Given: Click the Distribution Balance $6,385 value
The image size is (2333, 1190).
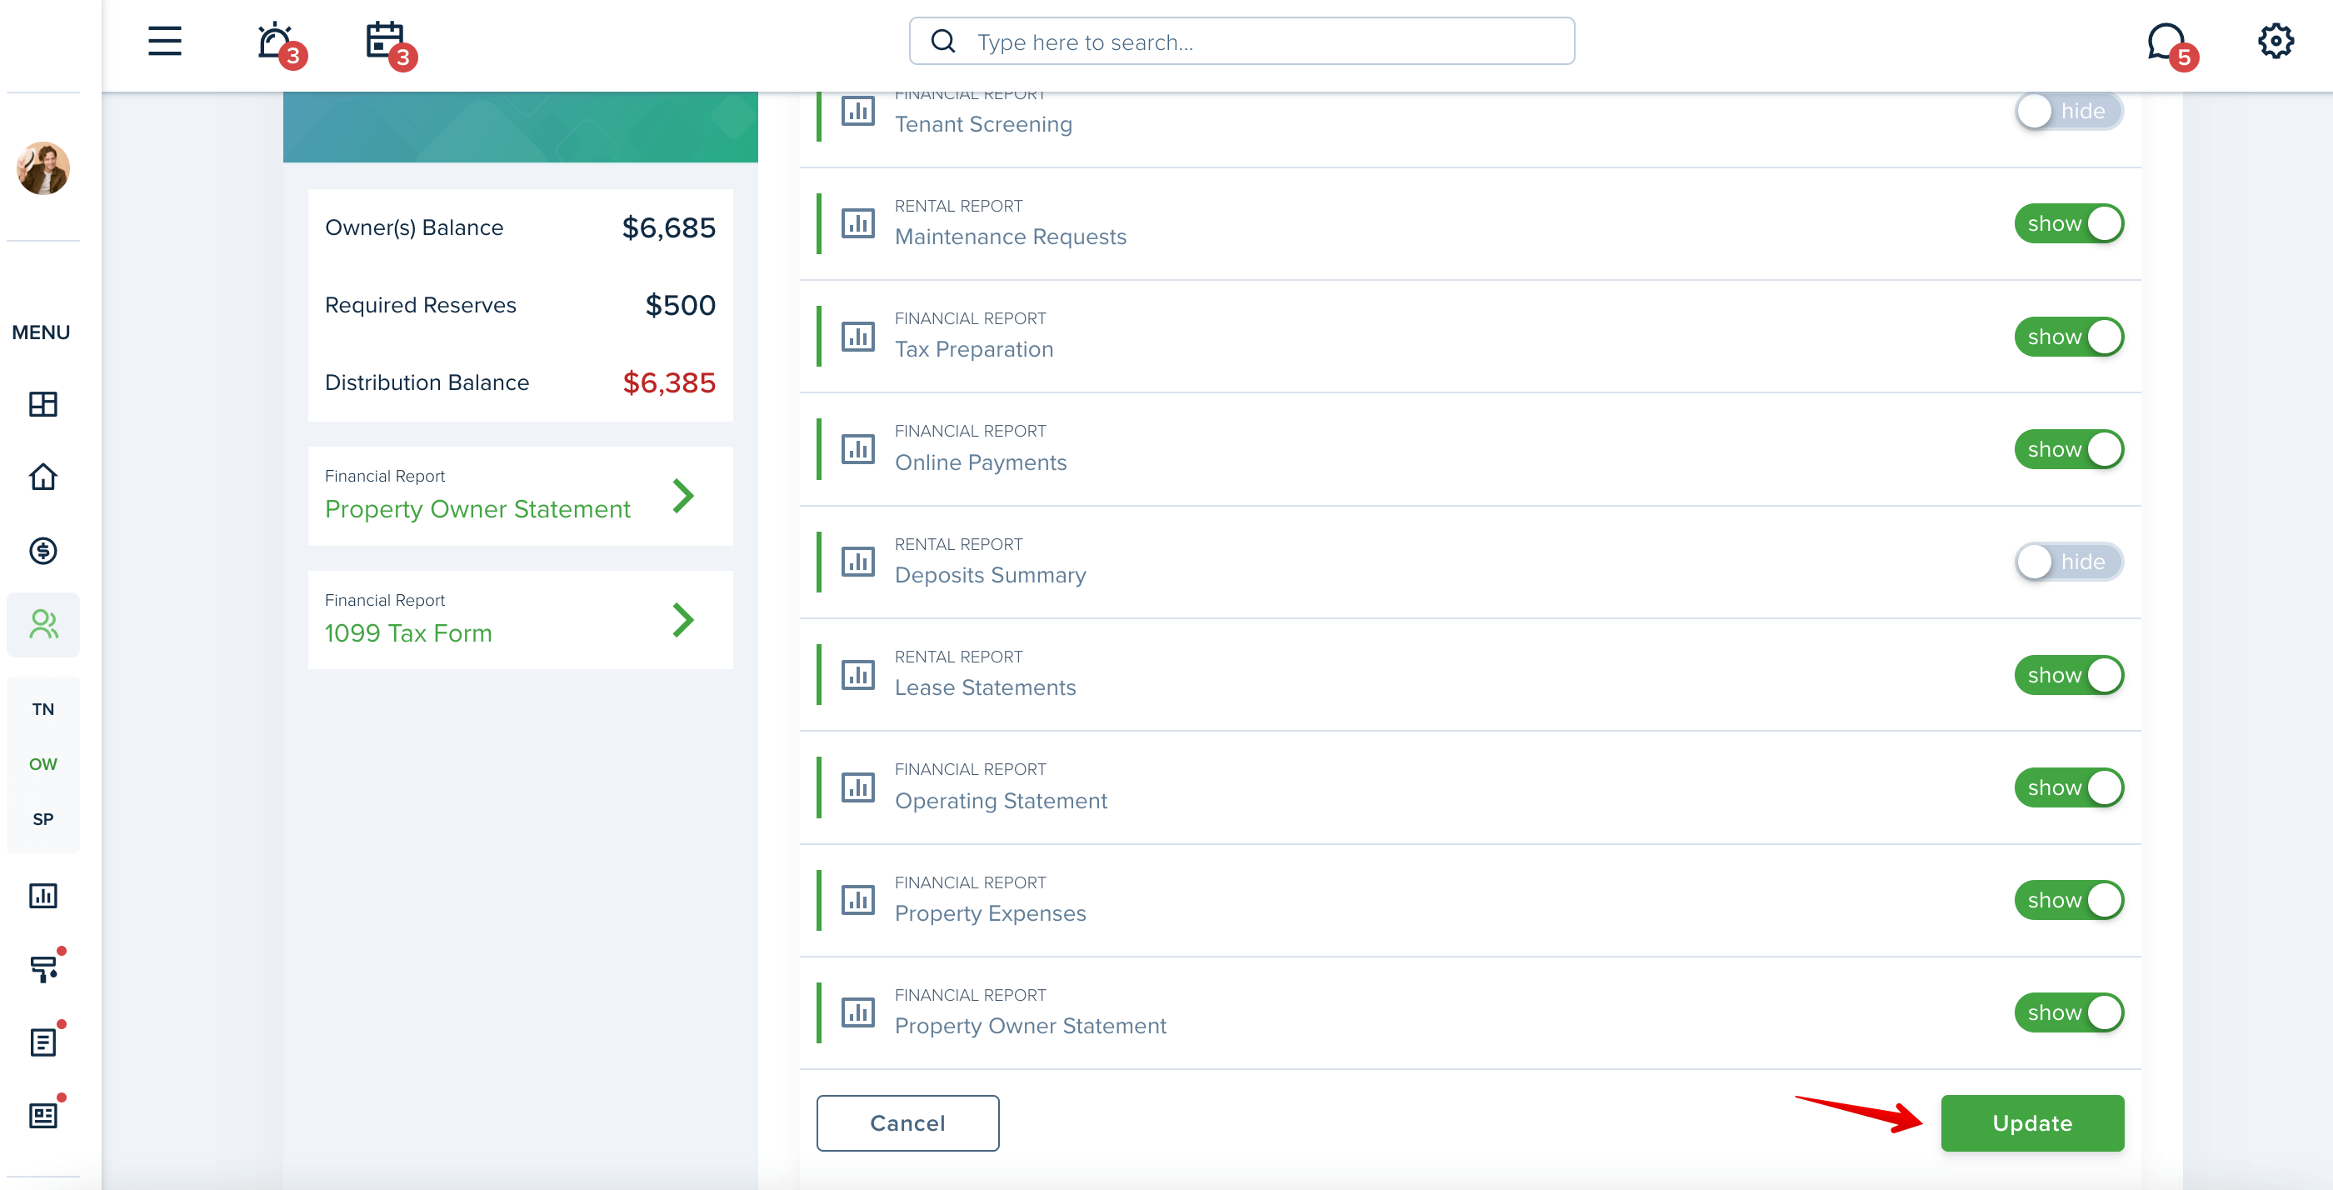Looking at the screenshot, I should (x=668, y=382).
